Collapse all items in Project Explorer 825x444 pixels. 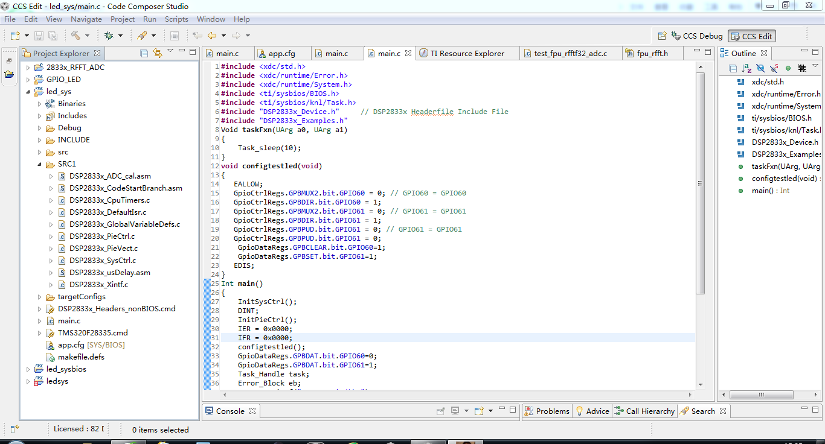tap(144, 53)
